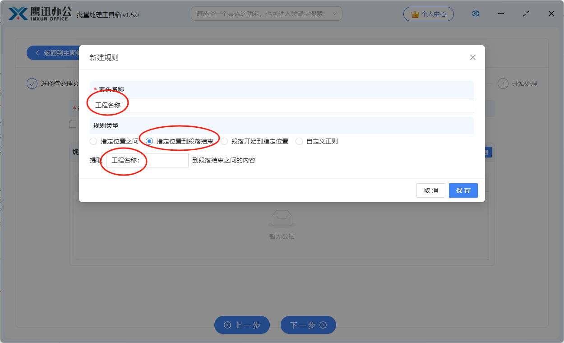Go back using the 上一步 button
This screenshot has width=564, height=343.
242,325
